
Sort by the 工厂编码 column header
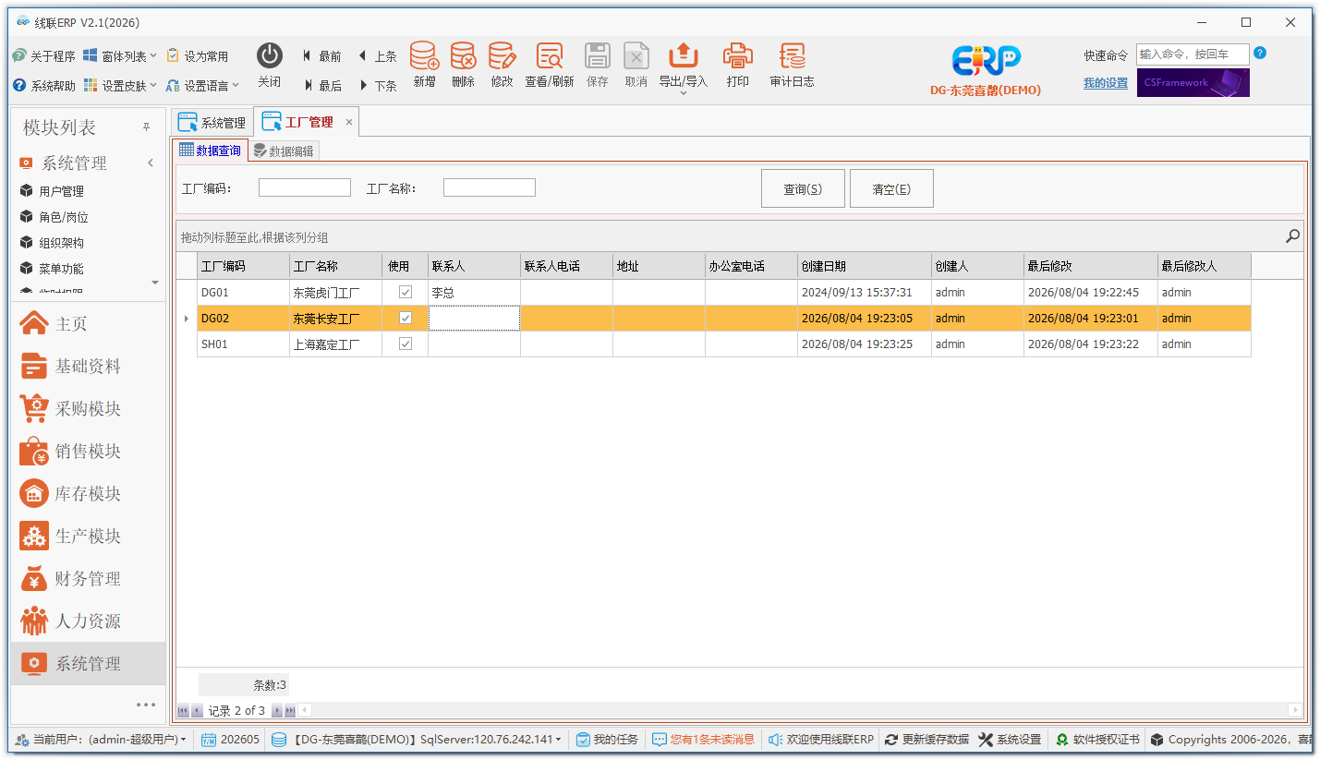tap(243, 266)
